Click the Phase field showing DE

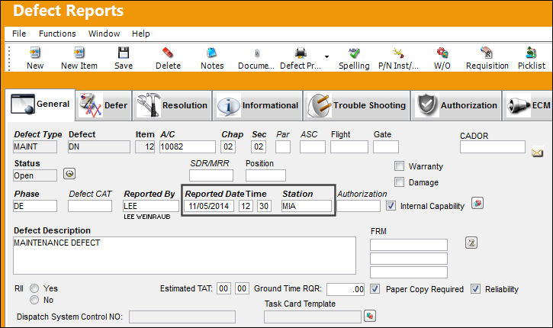[x=35, y=206]
